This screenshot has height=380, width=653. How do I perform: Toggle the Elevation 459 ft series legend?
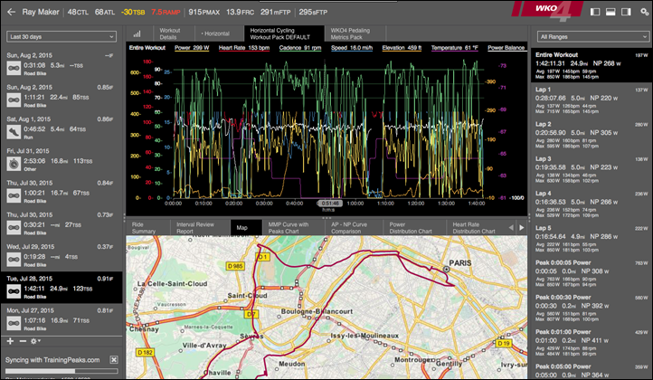tap(402, 48)
